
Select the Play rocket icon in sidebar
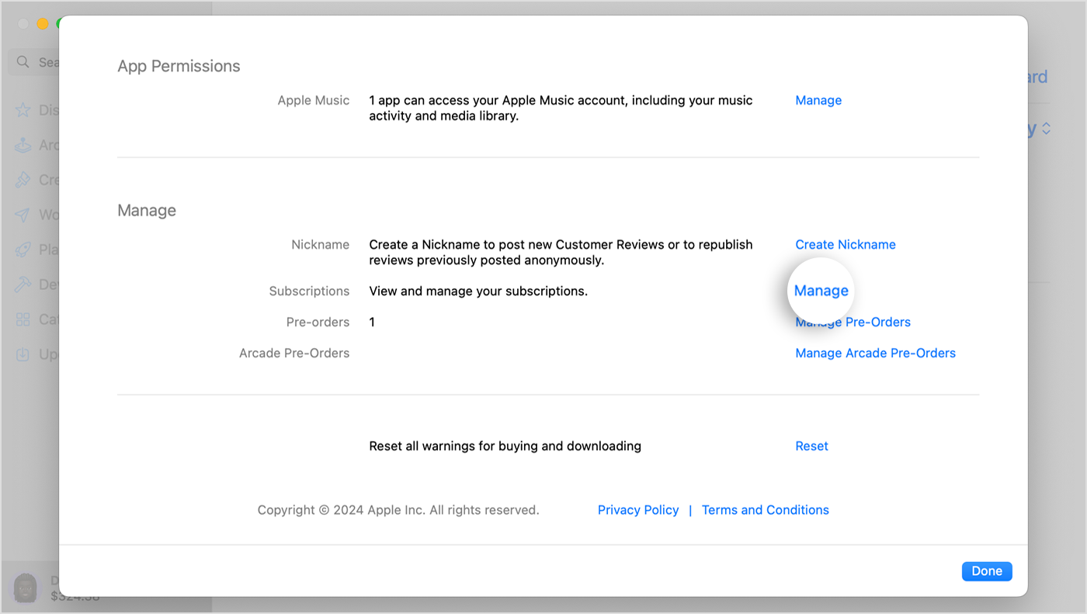coord(23,249)
